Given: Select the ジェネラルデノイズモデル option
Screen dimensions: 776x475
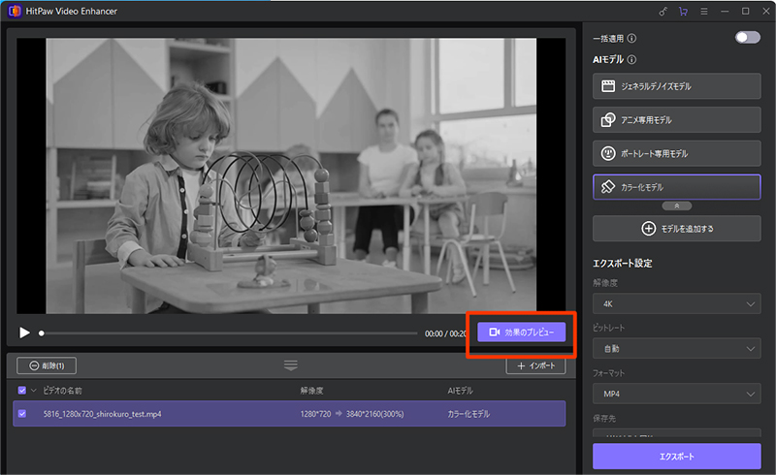Looking at the screenshot, I should pyautogui.click(x=676, y=86).
